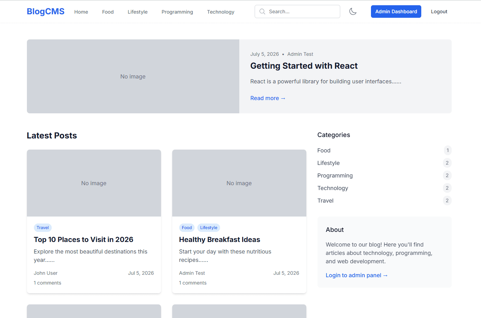Screen dimensions: 481x318
Task: Click the Read more → link
Action: pyautogui.click(x=268, y=98)
